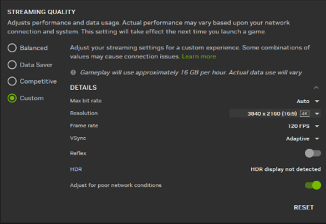Click the STREAMING QUALITY heading
This screenshot has height=224, width=326.
click(41, 12)
